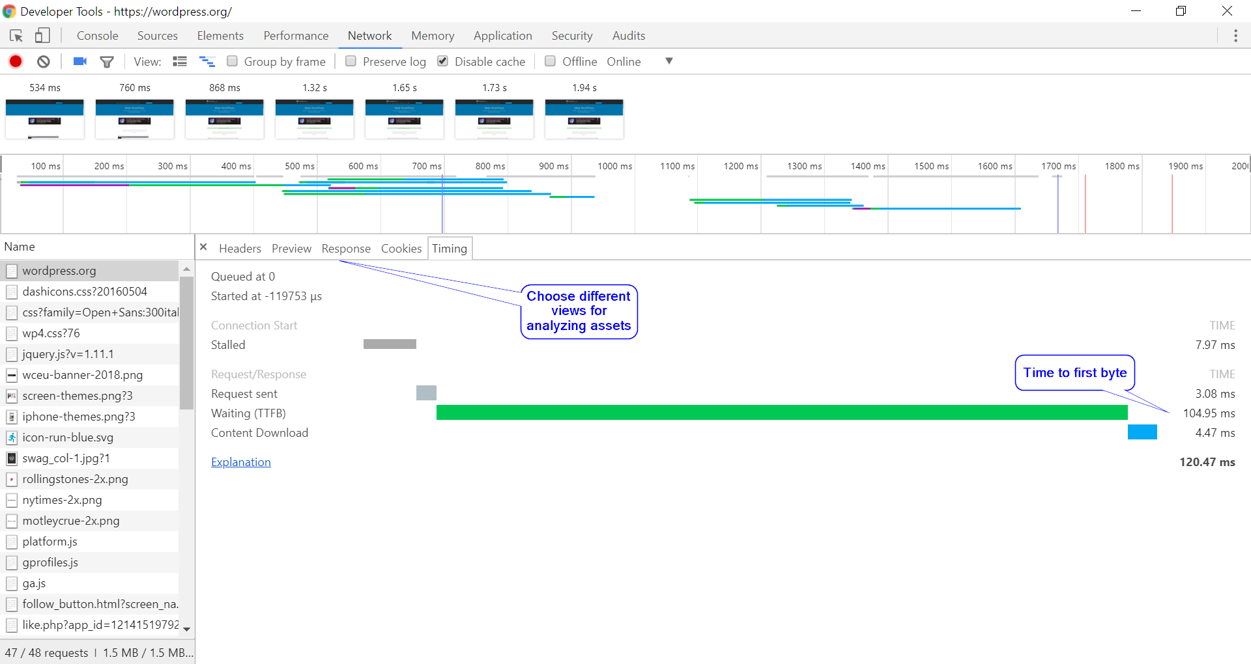
Task: Click the 1.32 s screenshot thumbnail
Action: click(x=315, y=119)
